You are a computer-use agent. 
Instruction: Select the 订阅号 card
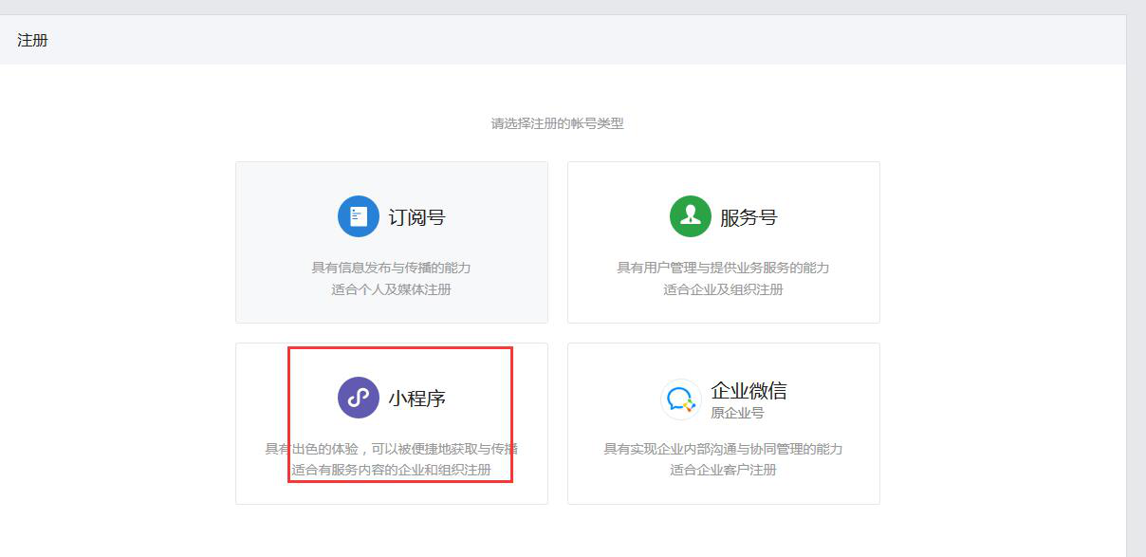(x=391, y=242)
